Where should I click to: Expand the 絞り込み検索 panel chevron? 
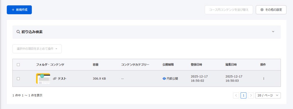coord(273,32)
